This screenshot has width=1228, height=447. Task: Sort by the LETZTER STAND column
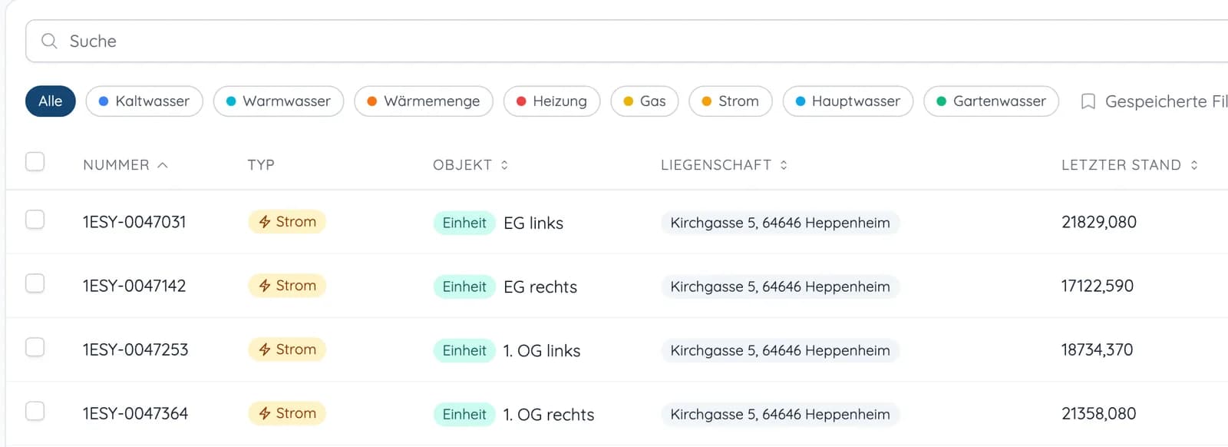(1129, 165)
